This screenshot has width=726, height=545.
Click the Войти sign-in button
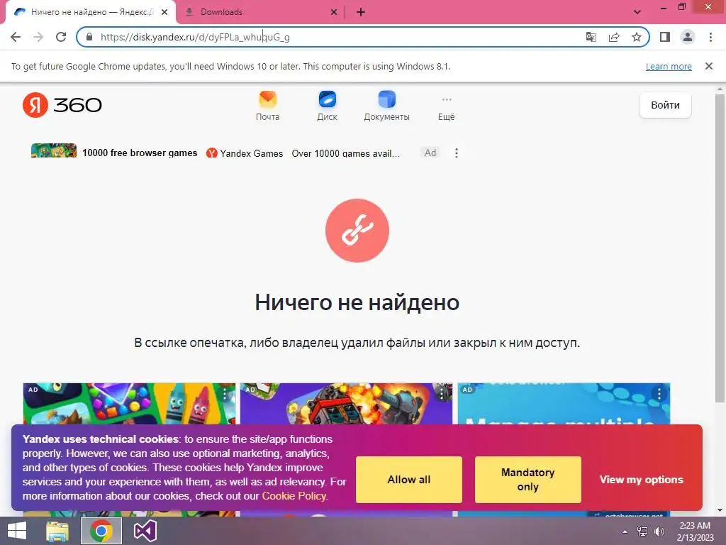(665, 105)
